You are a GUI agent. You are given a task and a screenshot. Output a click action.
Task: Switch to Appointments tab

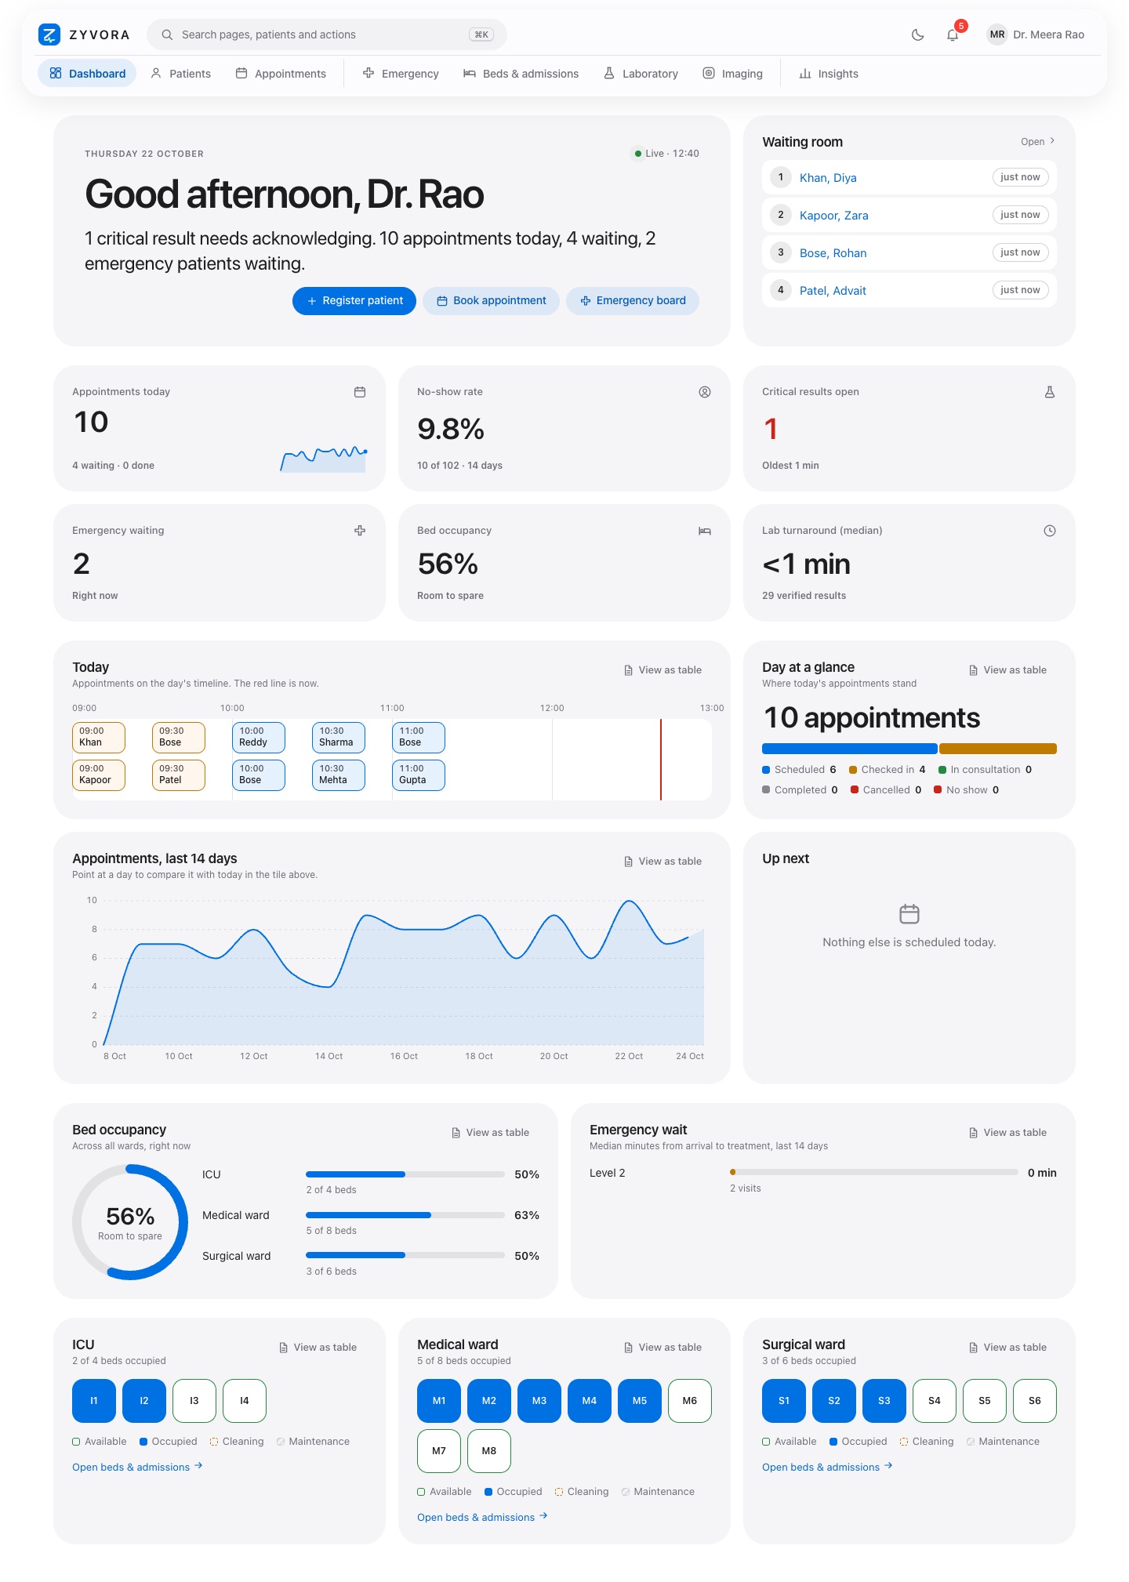pyautogui.click(x=281, y=74)
